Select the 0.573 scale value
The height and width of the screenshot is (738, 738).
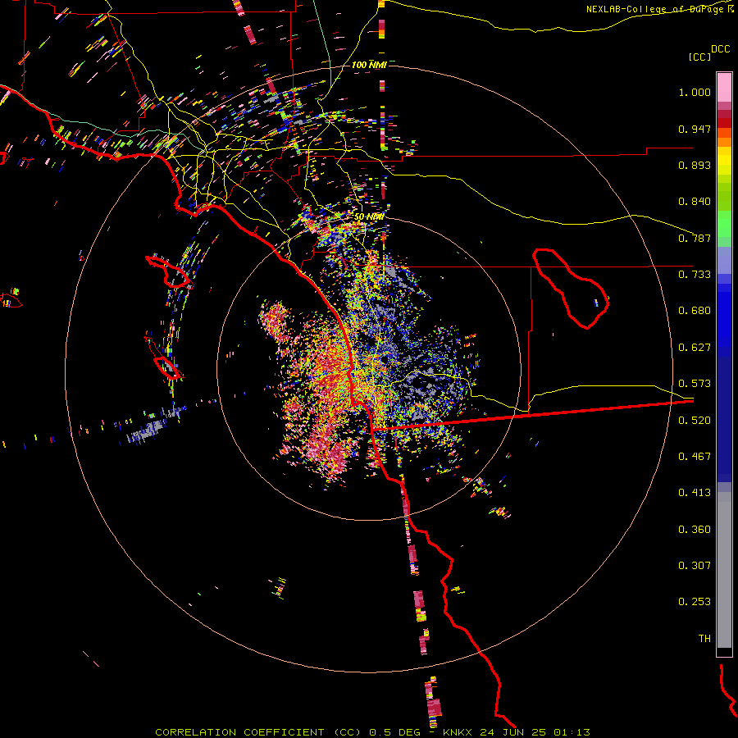coord(695,384)
